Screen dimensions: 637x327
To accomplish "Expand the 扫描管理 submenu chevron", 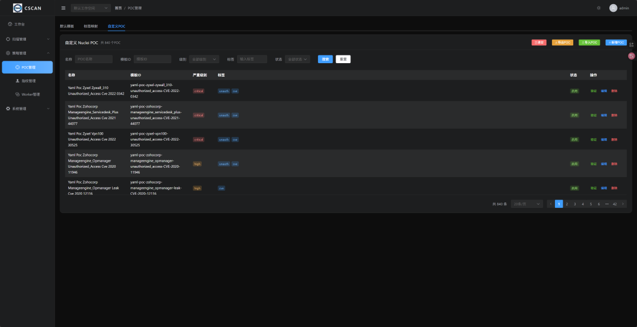I will click(x=48, y=39).
